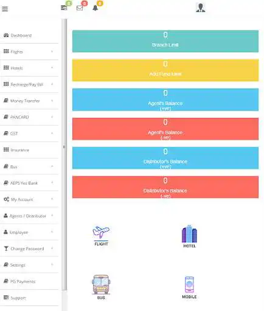
Task: Open the envelope messages icon
Action: pos(80,8)
